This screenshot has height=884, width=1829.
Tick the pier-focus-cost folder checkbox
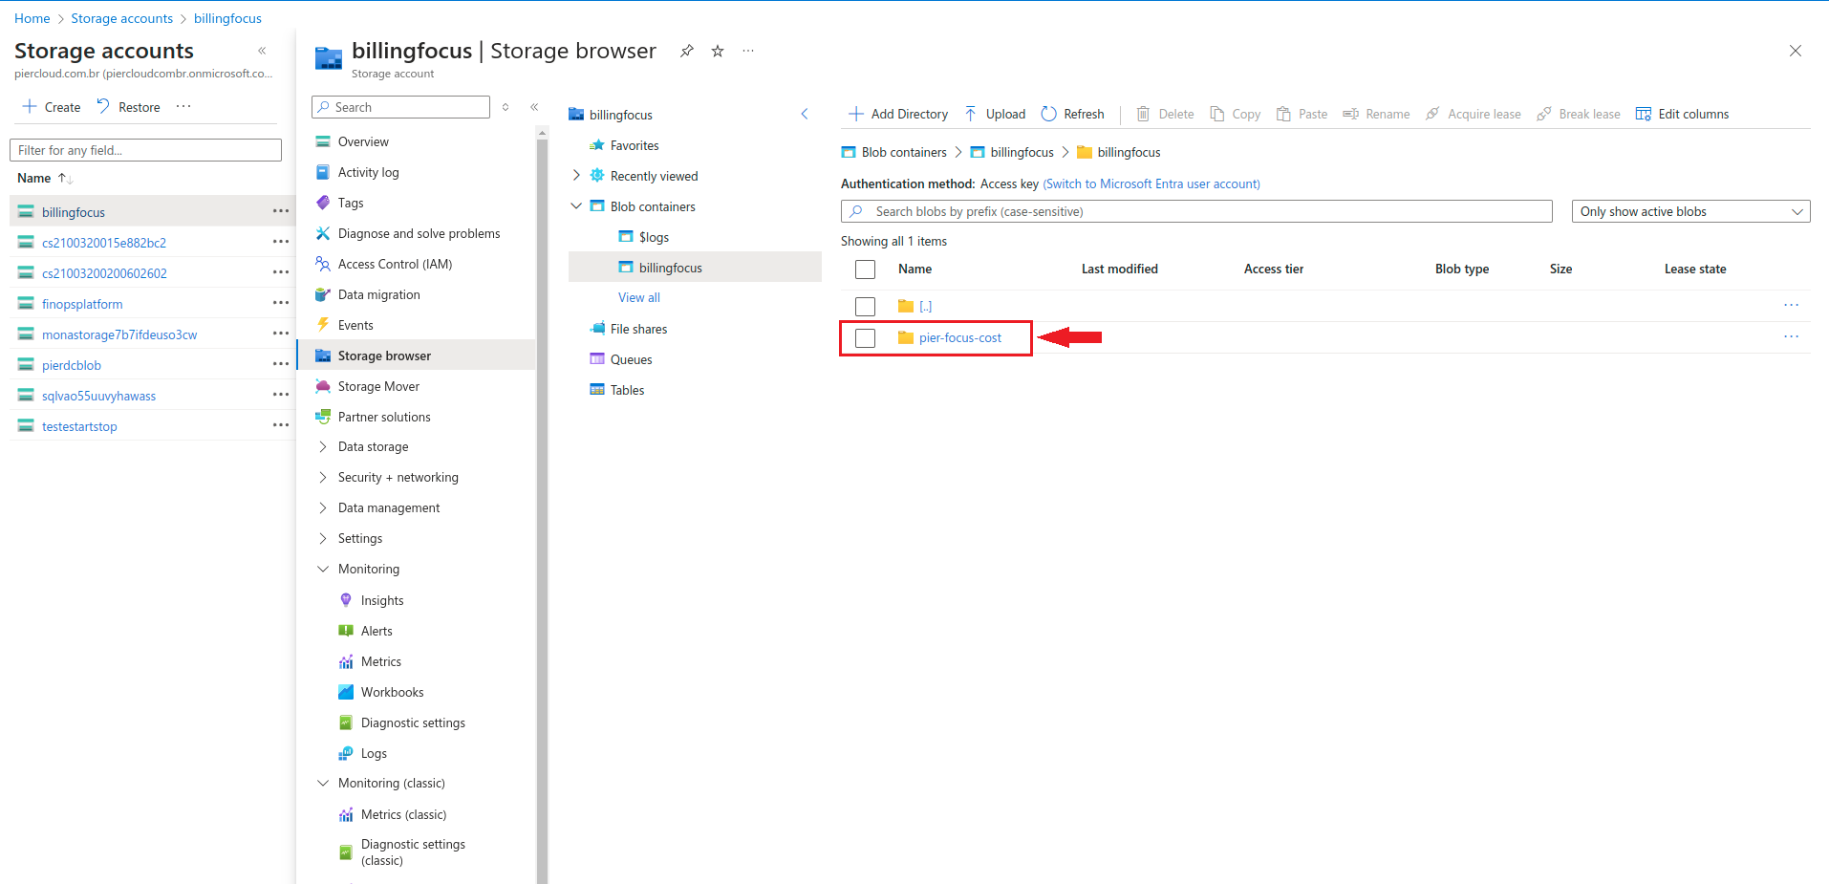[866, 337]
